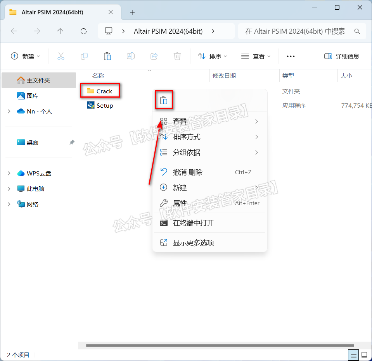
Task: Open the 新建 dropdown in the toolbar
Action: click(25, 57)
